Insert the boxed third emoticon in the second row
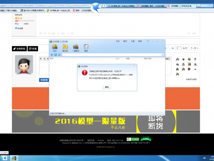This screenshot has height=161, width=214. (189, 64)
